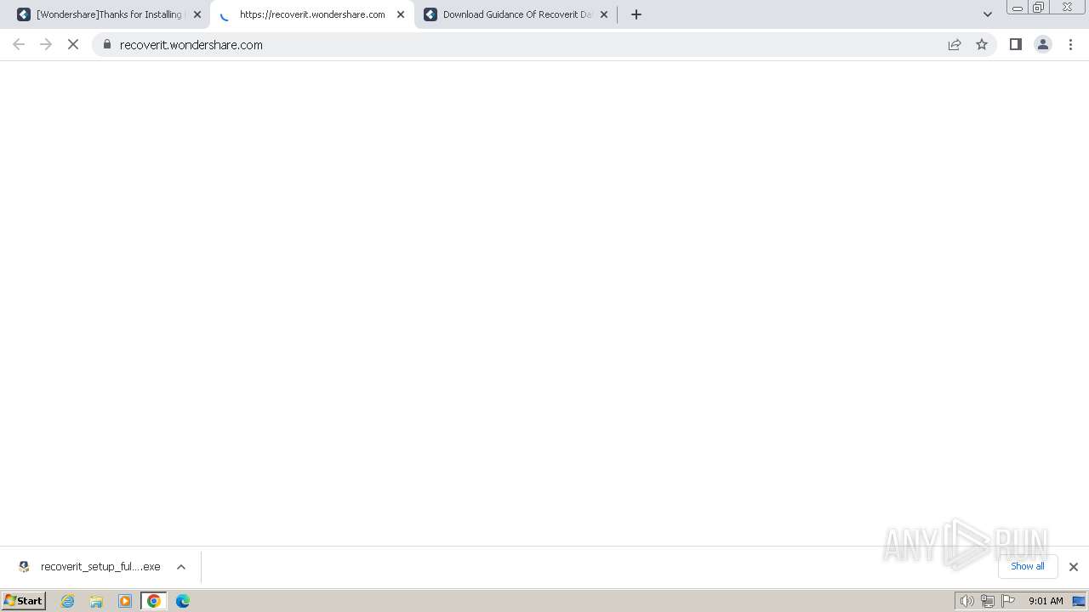The height and width of the screenshot is (612, 1089).
Task: Open the Download Guidance Of Recoverit tab
Action: (x=516, y=14)
